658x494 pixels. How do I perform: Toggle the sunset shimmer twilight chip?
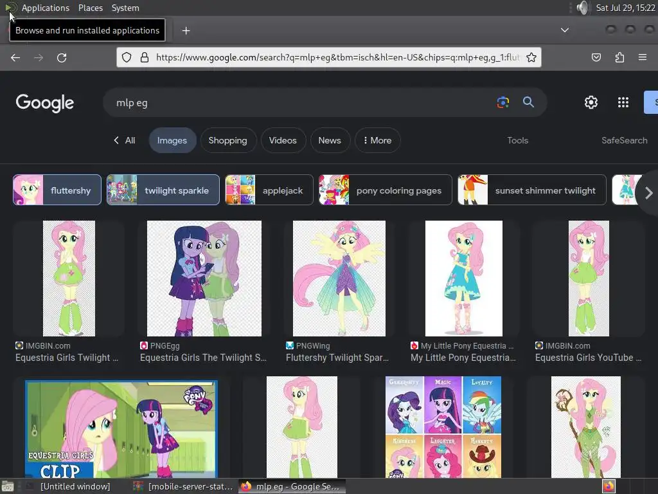(x=532, y=190)
